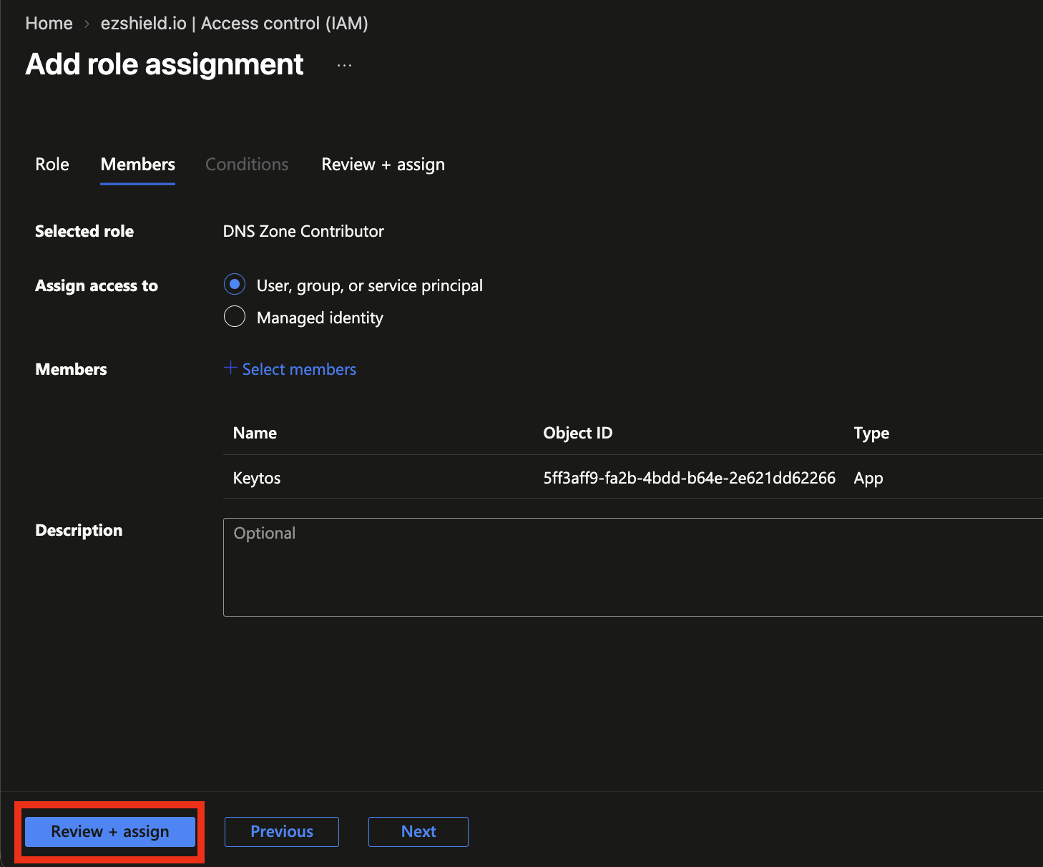Open the Members tab
Viewport: 1043px width, 867px height.
click(x=138, y=165)
